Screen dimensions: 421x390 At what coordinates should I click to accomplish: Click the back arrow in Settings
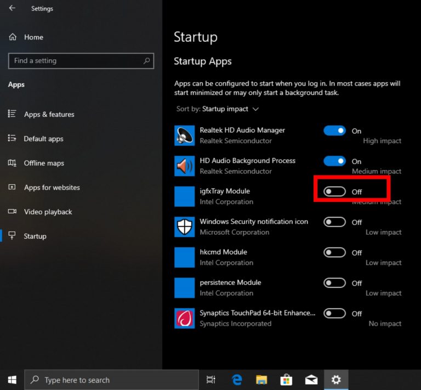pos(12,8)
